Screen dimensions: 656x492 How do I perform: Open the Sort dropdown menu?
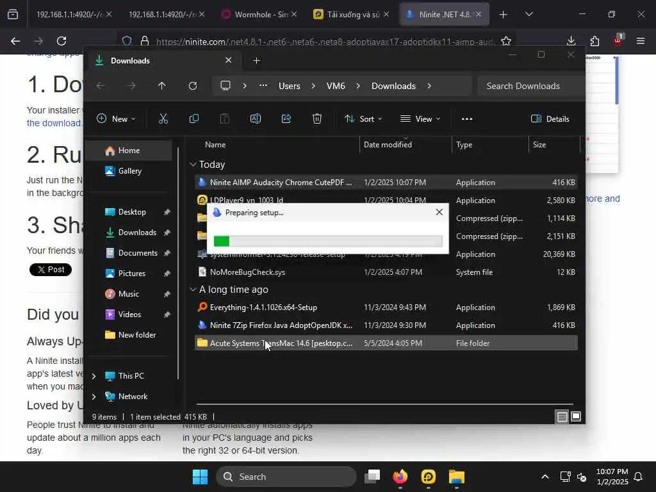point(363,119)
